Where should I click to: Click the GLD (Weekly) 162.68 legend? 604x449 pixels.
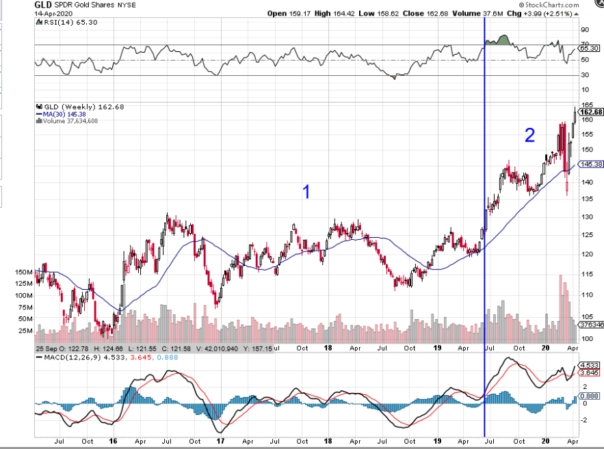click(84, 107)
